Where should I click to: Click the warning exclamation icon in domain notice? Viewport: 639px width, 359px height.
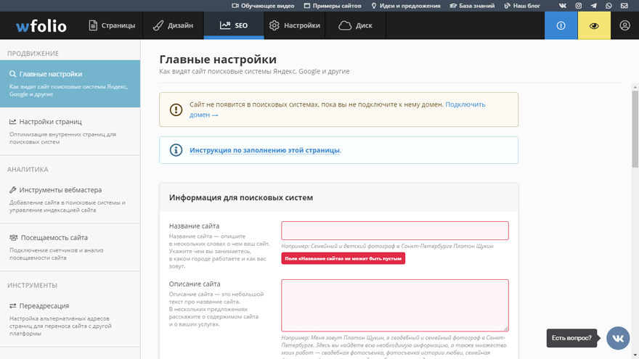click(176, 110)
